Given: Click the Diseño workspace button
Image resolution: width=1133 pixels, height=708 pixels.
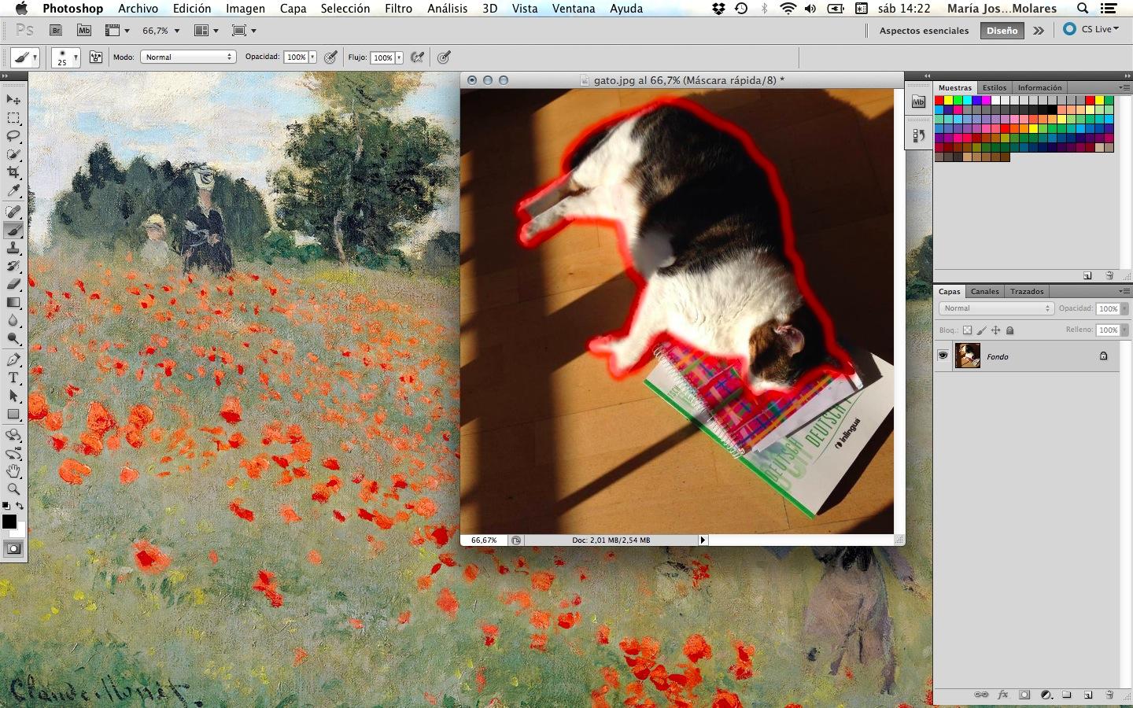Looking at the screenshot, I should pos(1002,31).
